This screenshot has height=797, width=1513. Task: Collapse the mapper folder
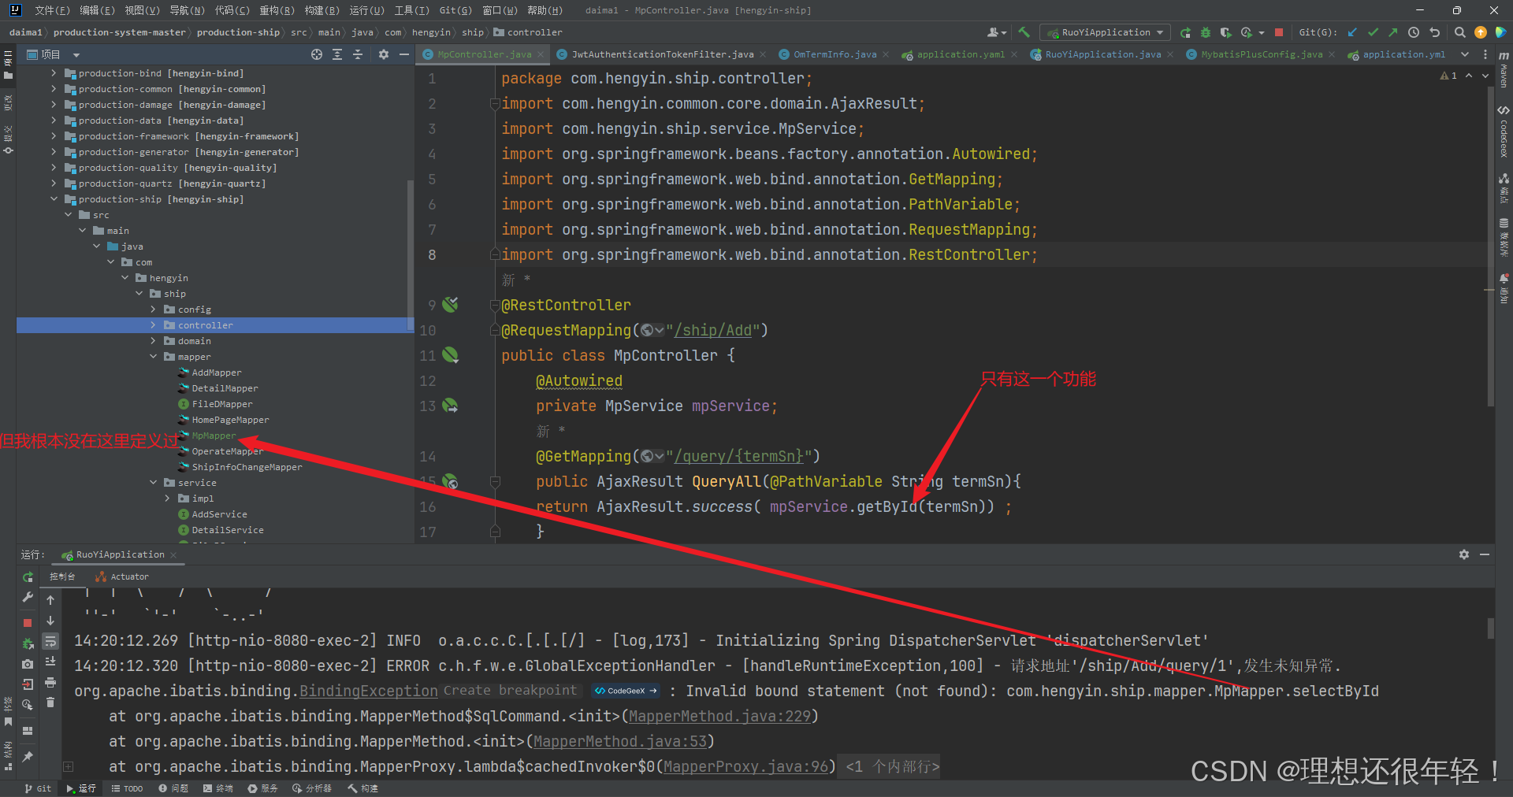(x=153, y=357)
